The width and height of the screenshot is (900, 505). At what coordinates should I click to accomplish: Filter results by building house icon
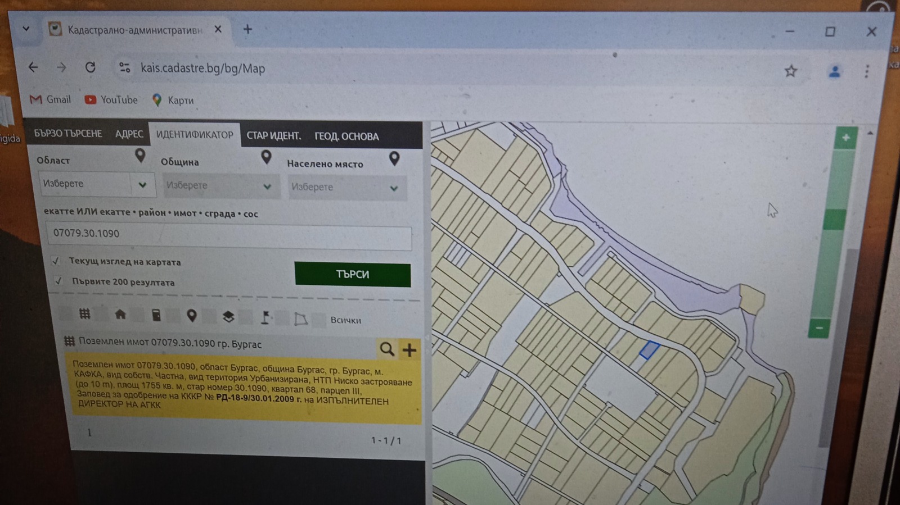(x=120, y=315)
